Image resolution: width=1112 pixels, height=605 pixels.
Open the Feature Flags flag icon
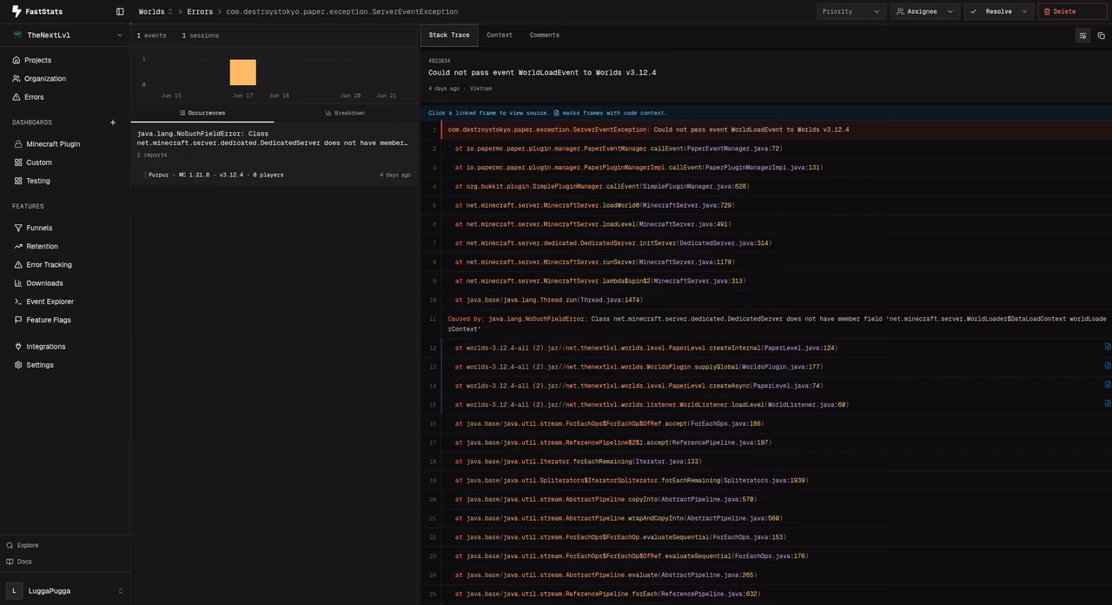point(18,320)
